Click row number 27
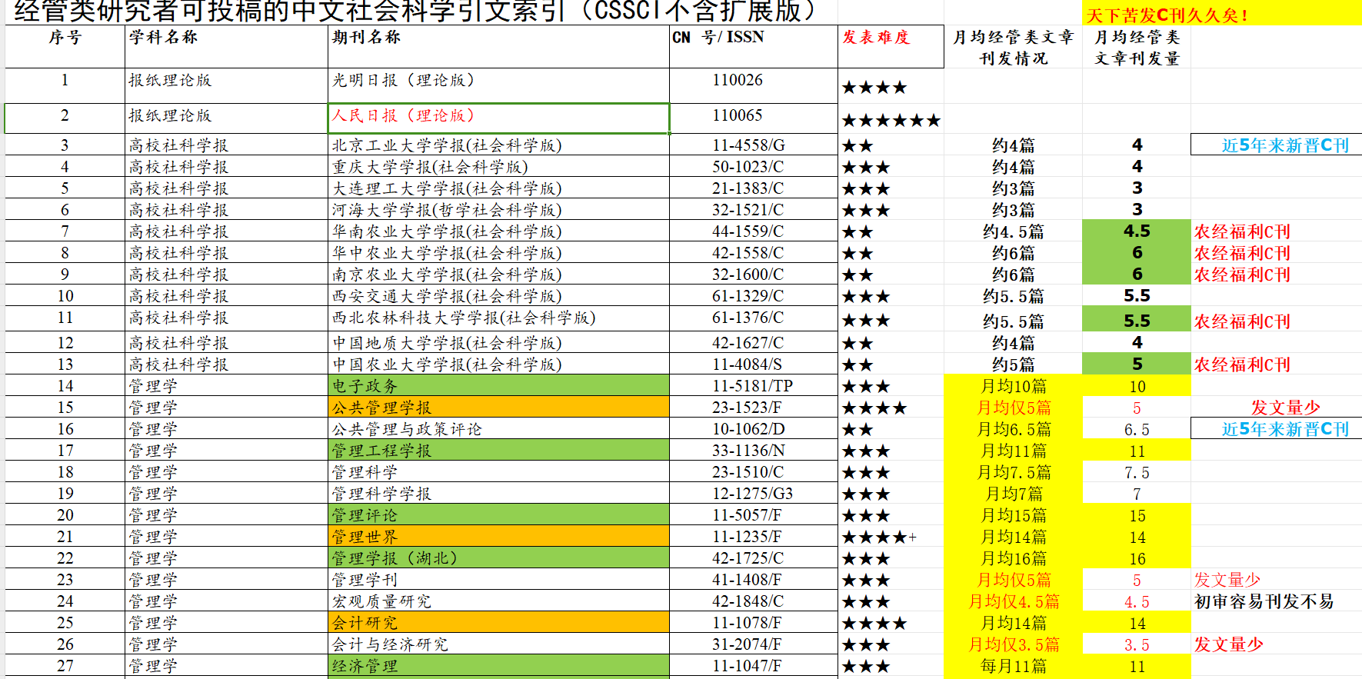Screen dimensions: 1362x679 coord(65,666)
